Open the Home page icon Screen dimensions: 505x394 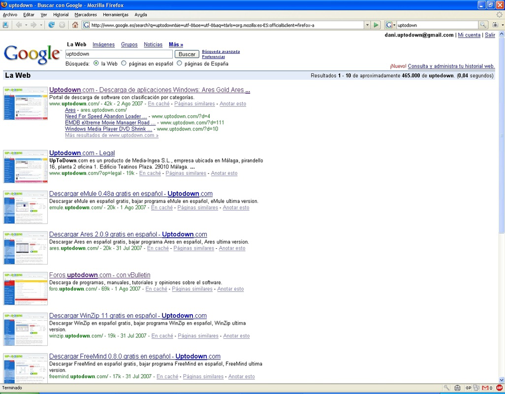[x=75, y=25]
